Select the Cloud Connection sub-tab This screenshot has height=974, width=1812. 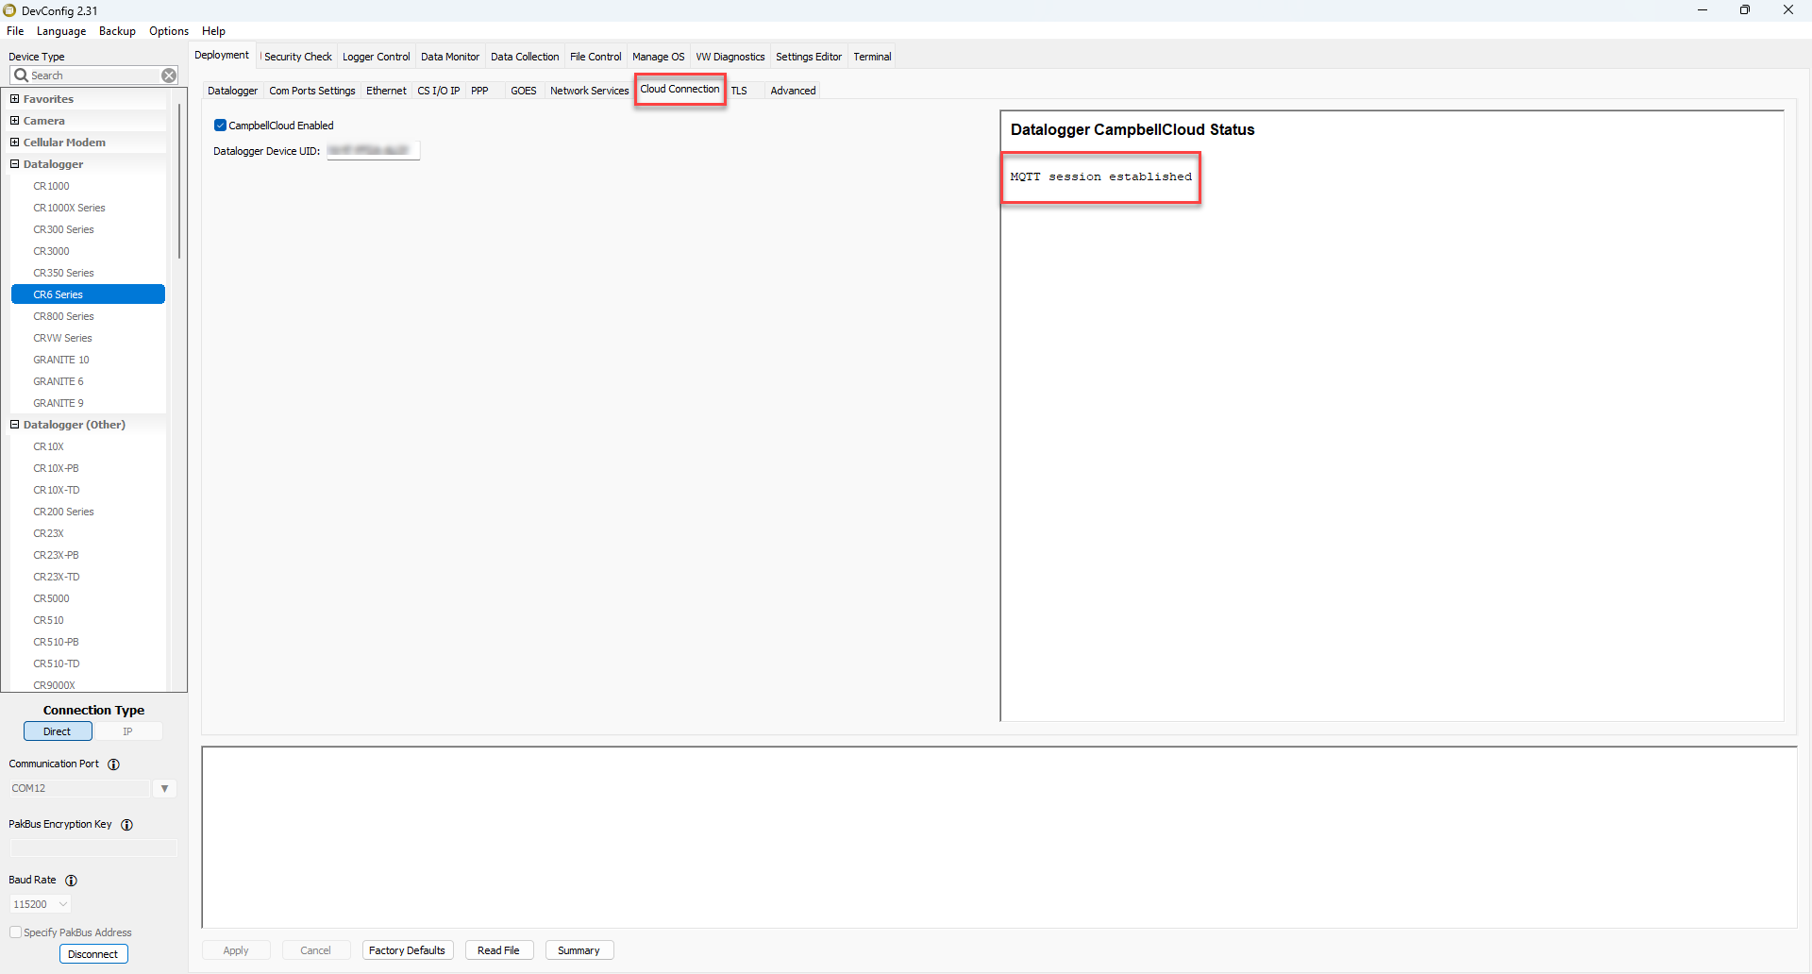pyautogui.click(x=679, y=89)
